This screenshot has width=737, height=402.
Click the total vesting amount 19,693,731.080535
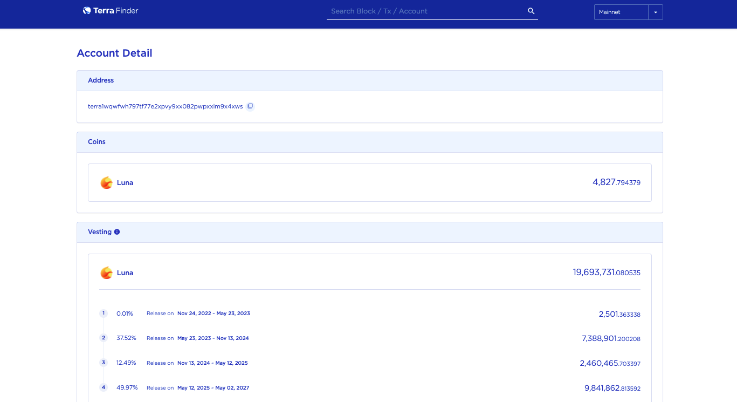pos(607,272)
